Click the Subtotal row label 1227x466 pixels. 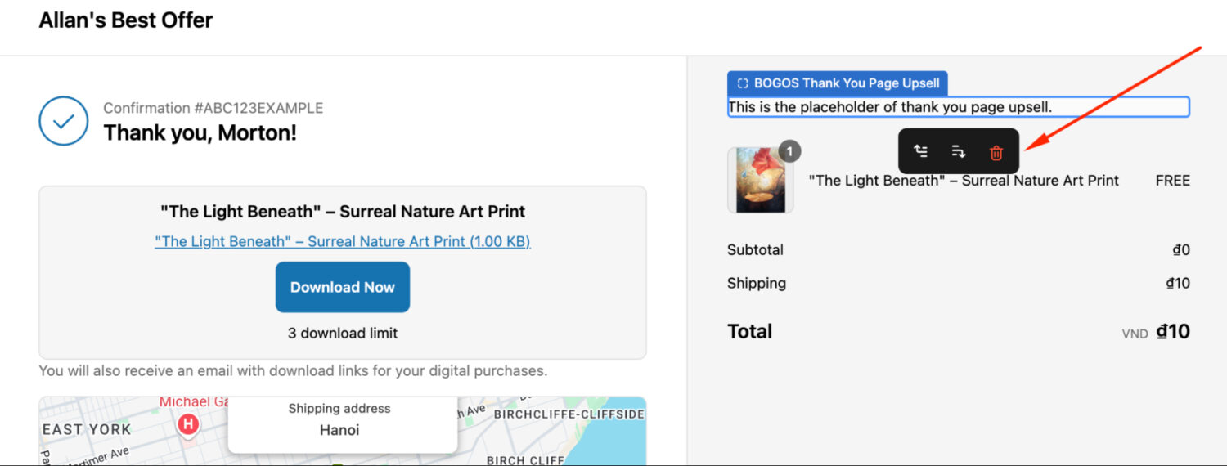pyautogui.click(x=755, y=250)
